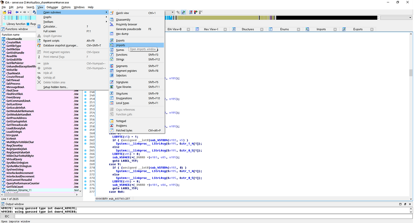
Task: Open the Segments subview entry
Action: click(136, 66)
